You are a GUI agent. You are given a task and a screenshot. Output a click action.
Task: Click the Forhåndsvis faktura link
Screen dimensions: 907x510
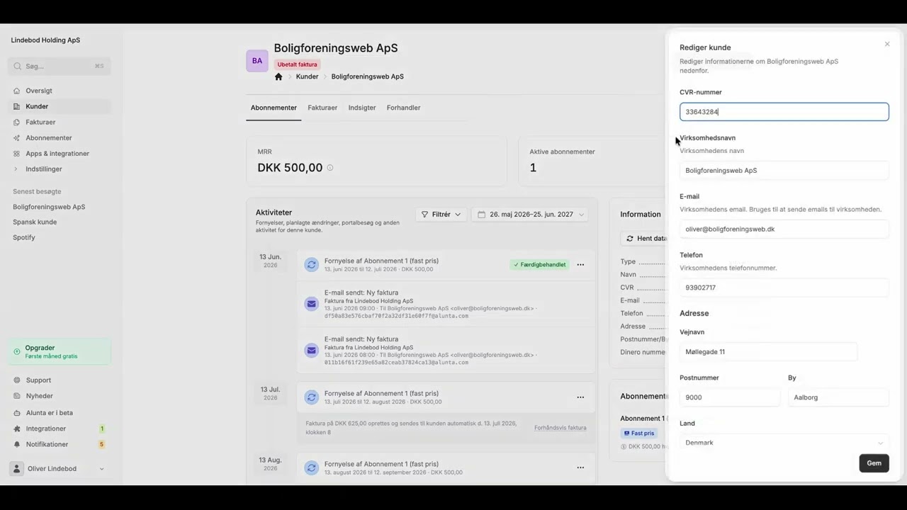point(560,428)
